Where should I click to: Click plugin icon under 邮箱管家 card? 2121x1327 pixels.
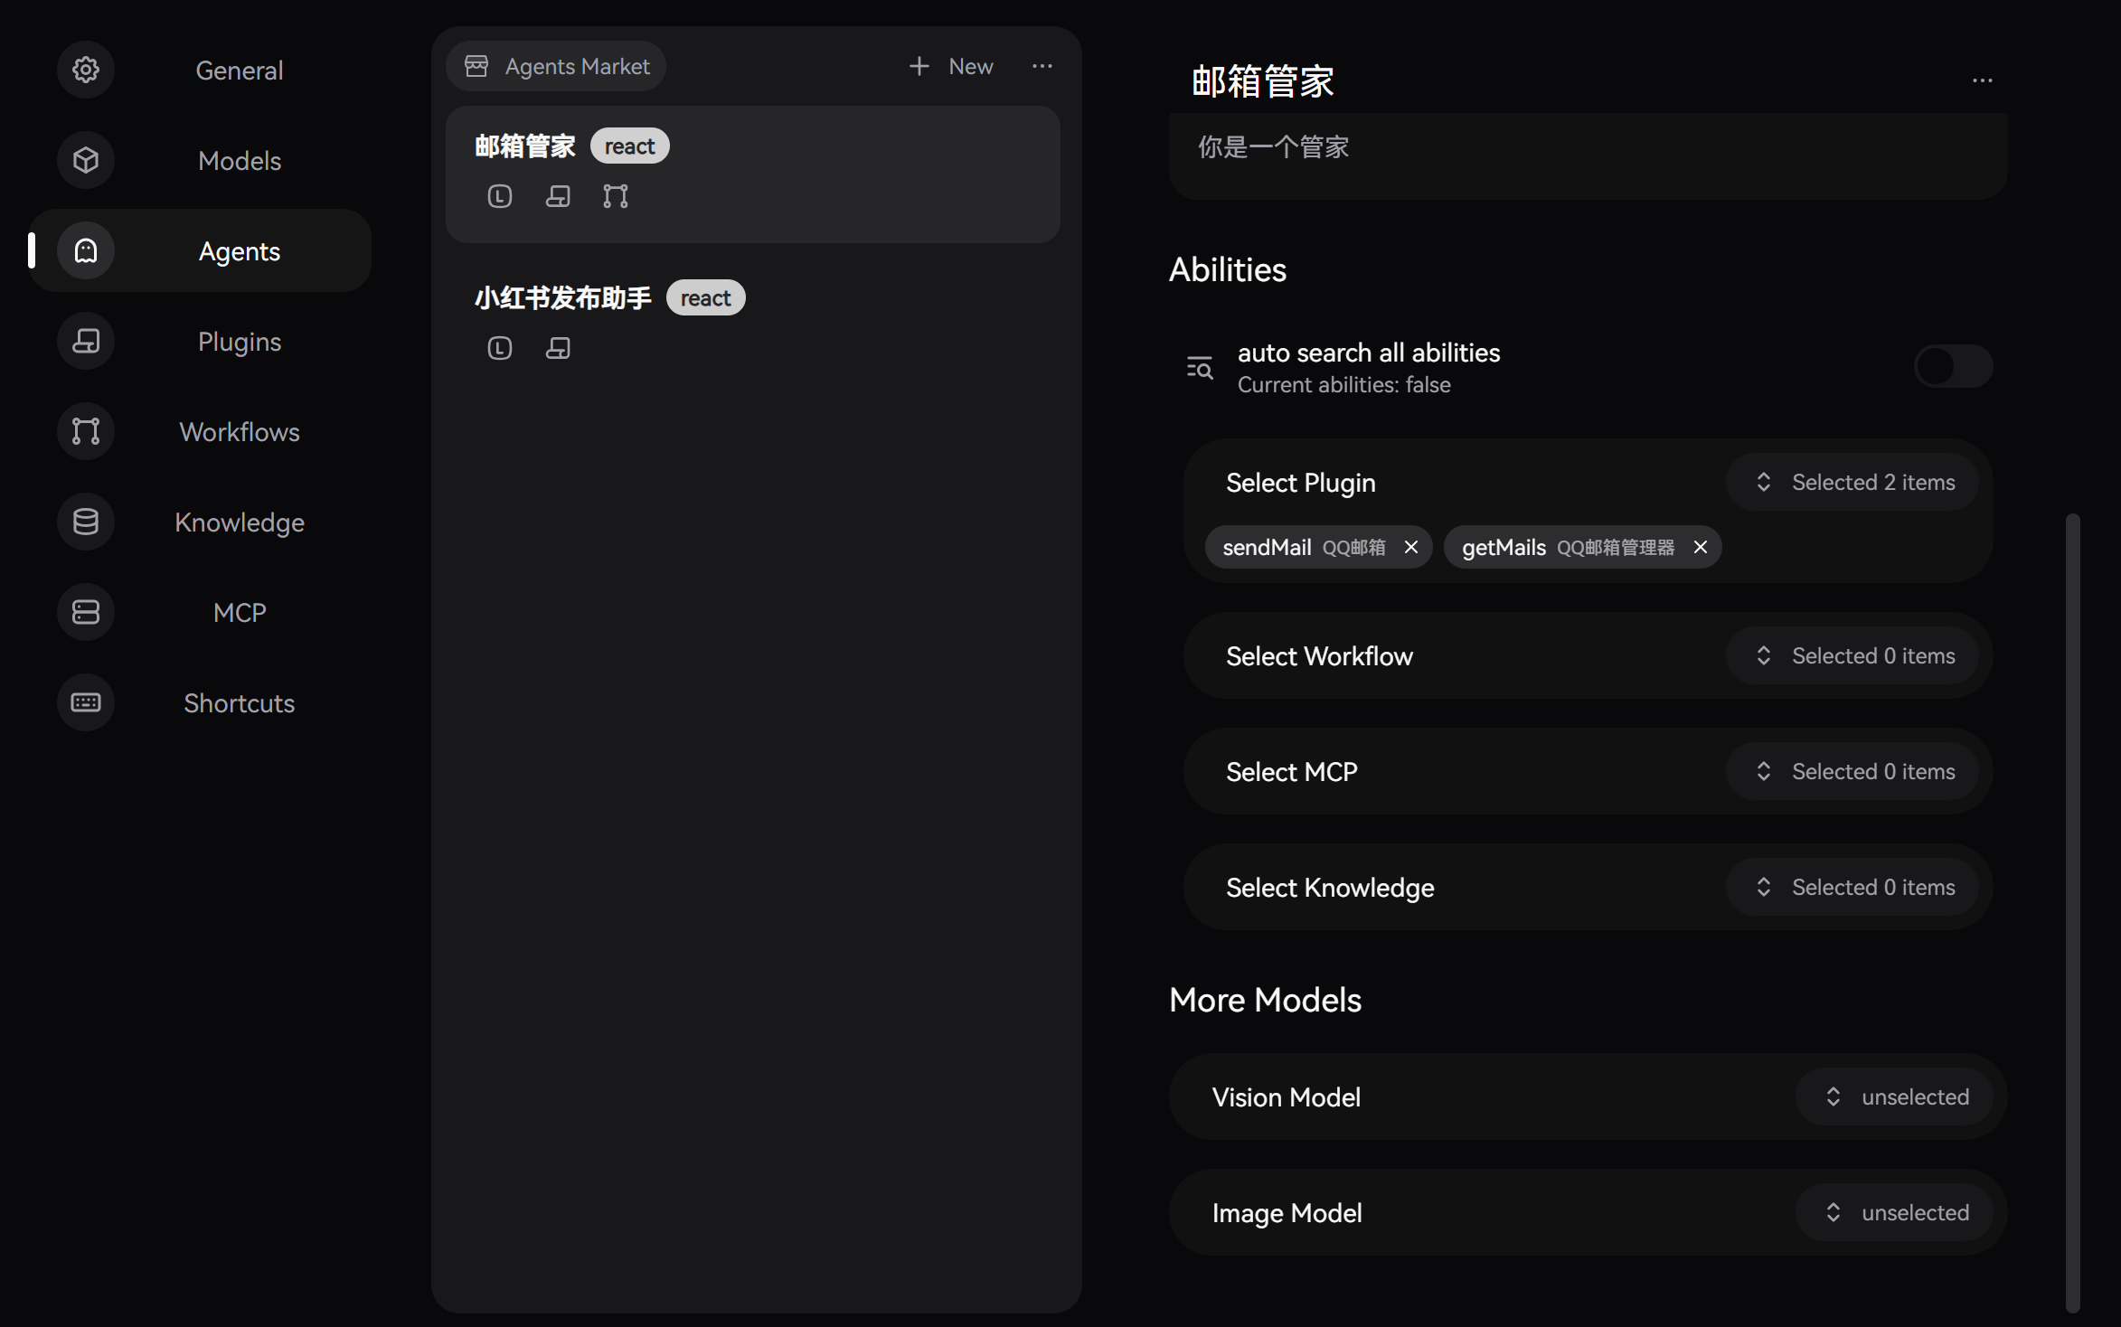558,196
